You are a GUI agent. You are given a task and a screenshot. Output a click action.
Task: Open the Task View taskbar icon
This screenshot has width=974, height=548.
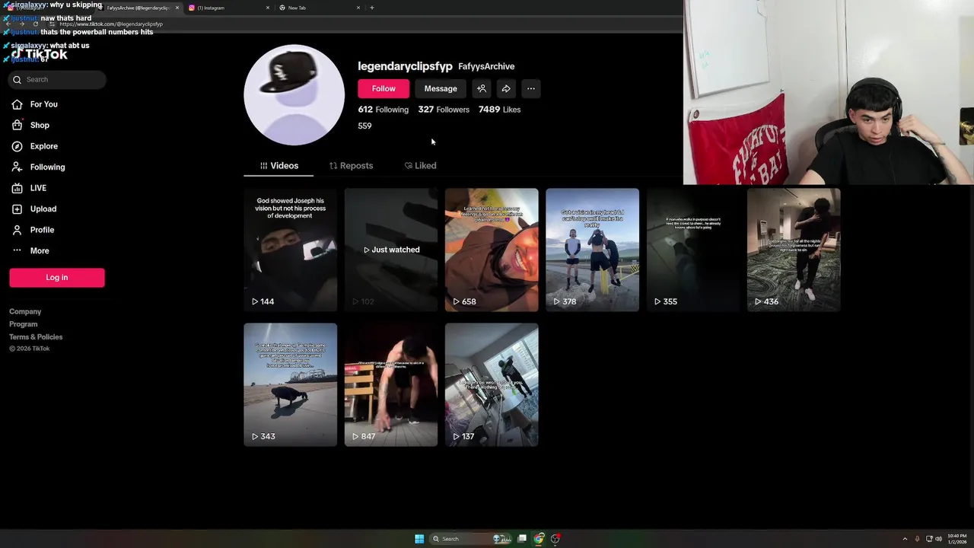point(522,538)
